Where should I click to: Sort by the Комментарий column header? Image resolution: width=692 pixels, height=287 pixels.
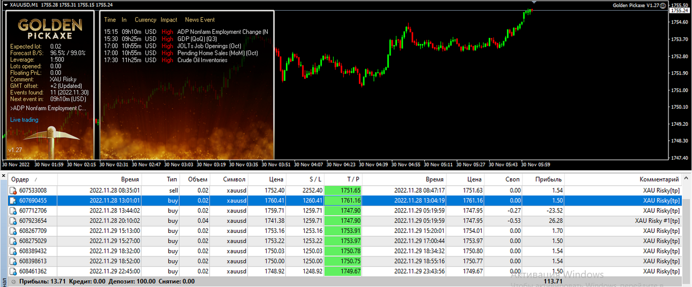pyautogui.click(x=623, y=179)
